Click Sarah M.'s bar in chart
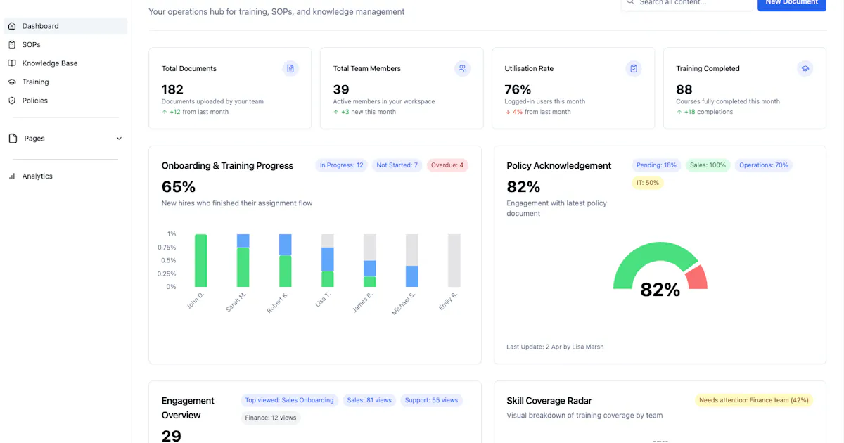 [x=243, y=260]
